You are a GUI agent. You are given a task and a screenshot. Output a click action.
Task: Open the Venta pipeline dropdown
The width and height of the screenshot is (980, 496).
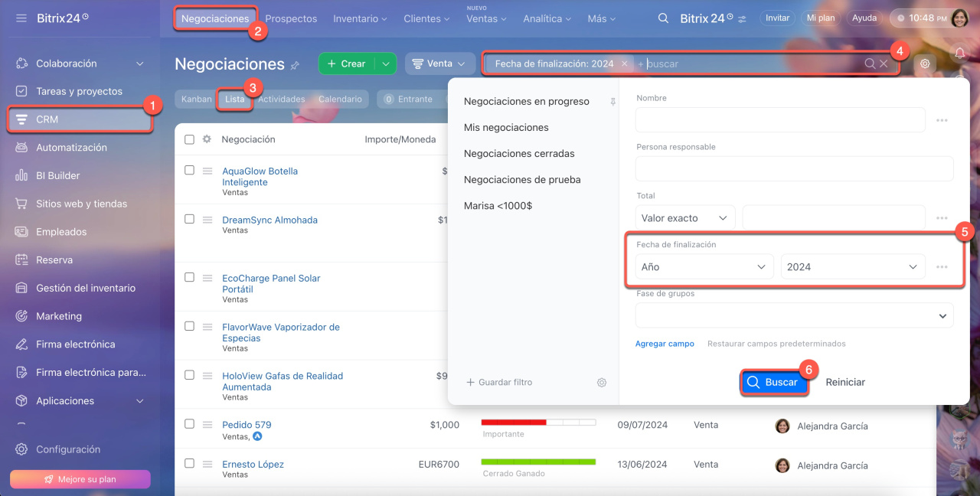click(439, 64)
